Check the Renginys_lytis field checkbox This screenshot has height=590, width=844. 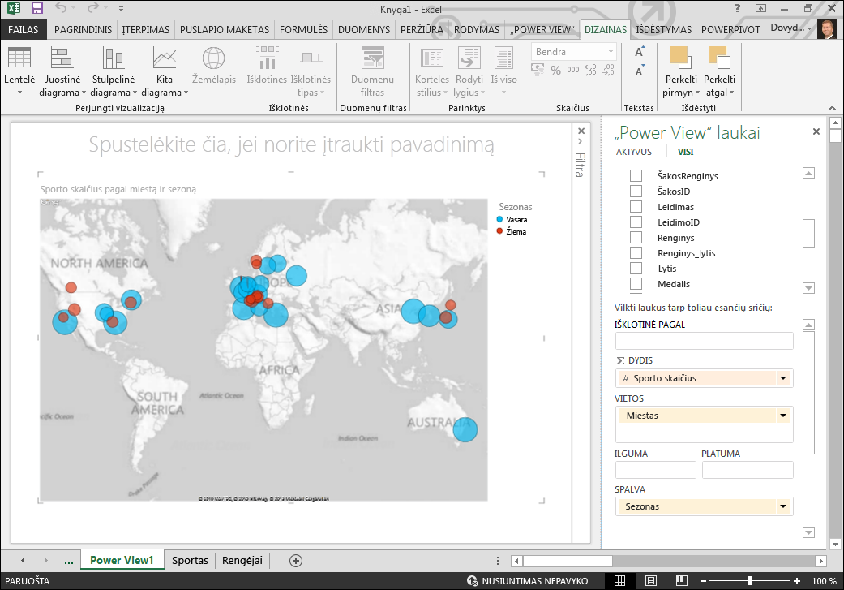[x=636, y=252]
